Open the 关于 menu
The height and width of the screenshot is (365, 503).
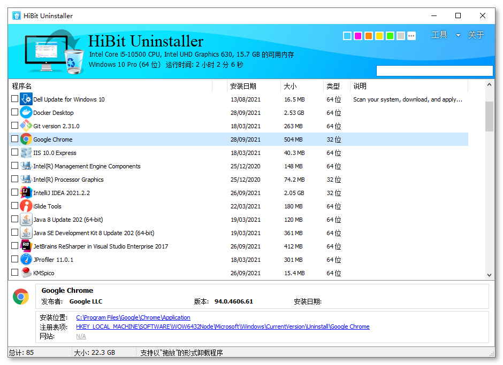[476, 35]
